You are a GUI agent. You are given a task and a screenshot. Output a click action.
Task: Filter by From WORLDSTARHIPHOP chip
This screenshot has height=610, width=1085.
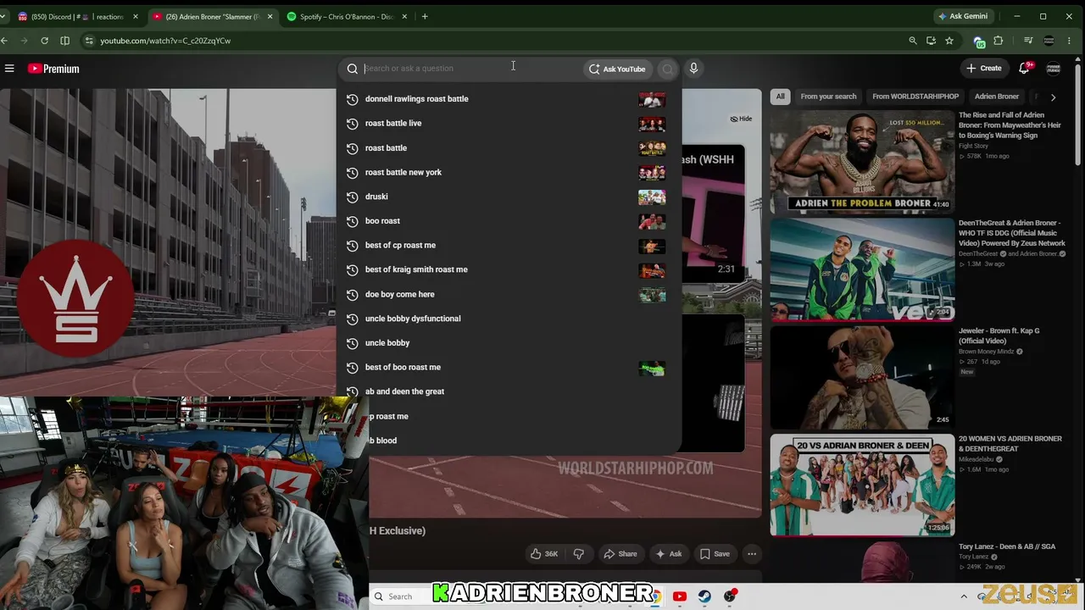coord(915,97)
